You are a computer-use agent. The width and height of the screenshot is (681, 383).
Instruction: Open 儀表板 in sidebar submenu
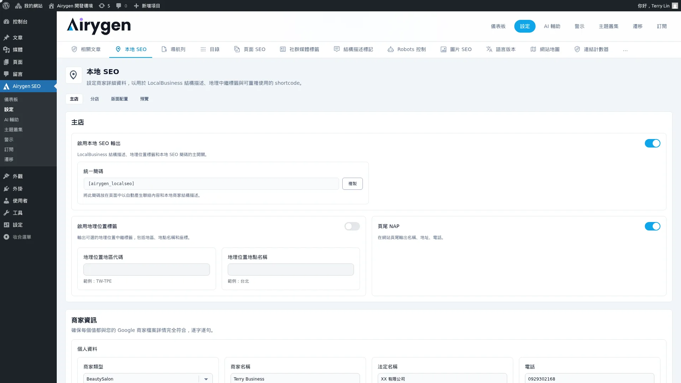coord(11,100)
